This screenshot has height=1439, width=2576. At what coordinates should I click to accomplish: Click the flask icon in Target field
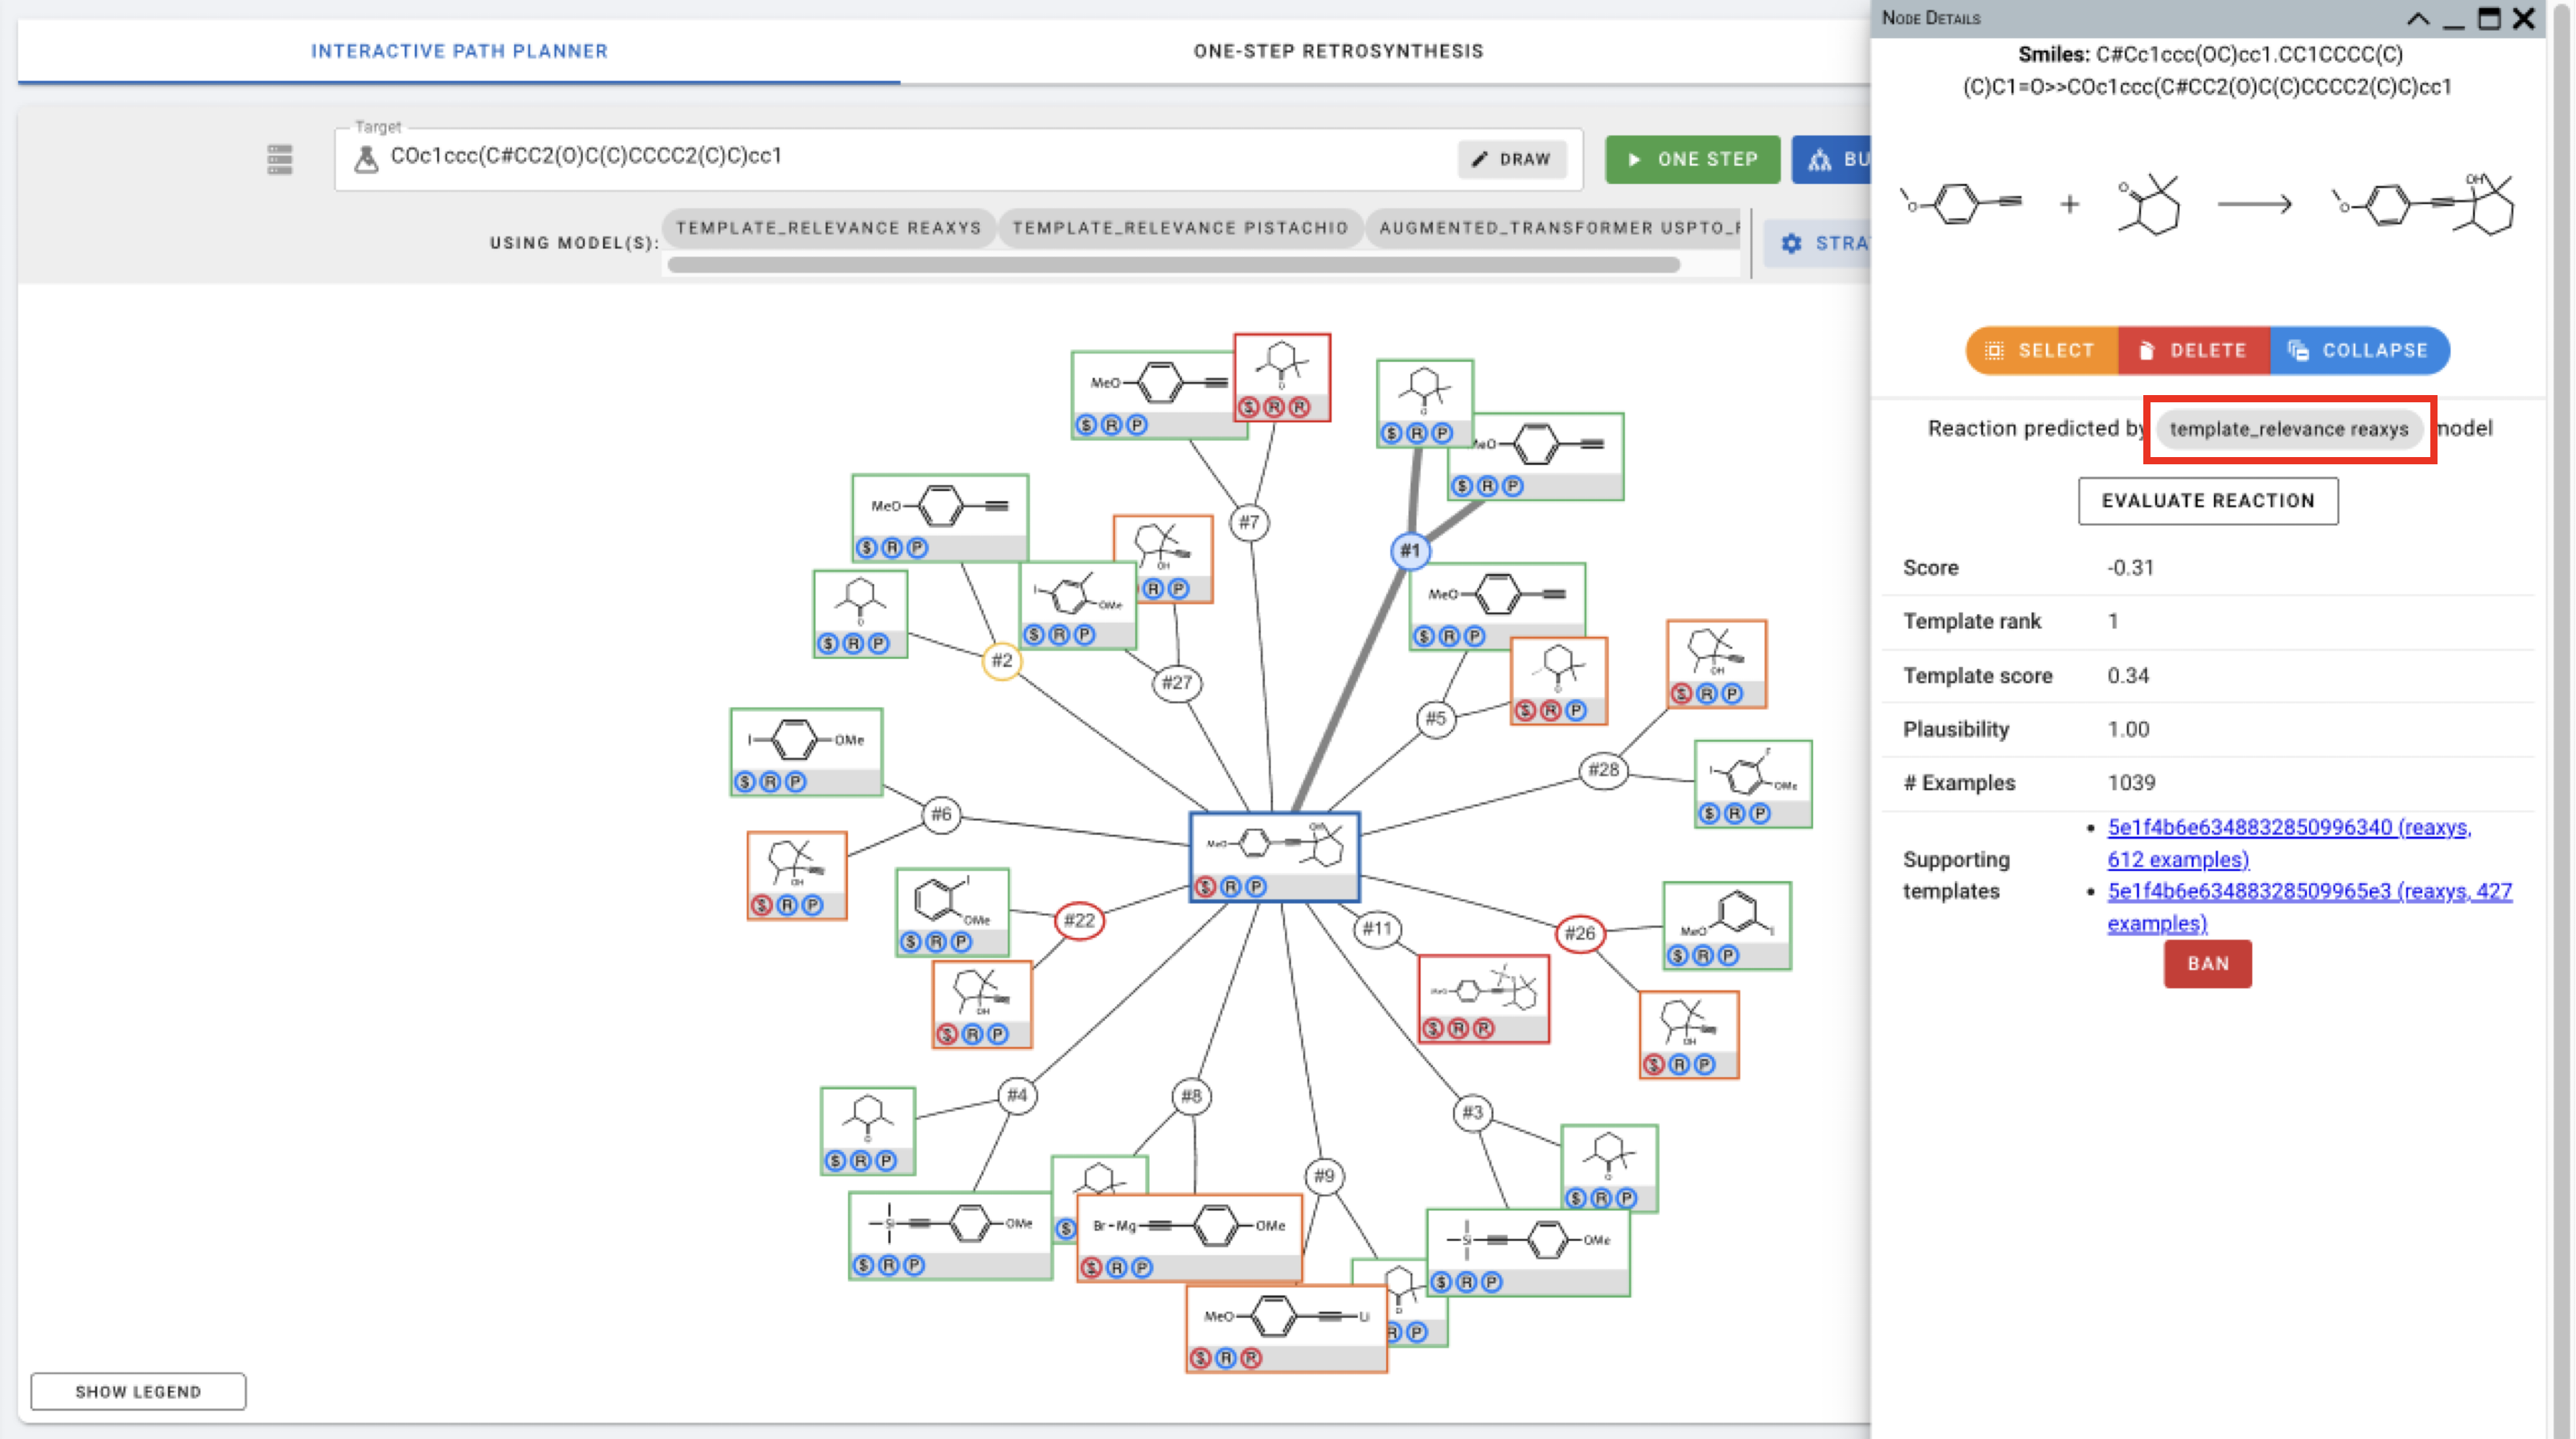point(367,158)
